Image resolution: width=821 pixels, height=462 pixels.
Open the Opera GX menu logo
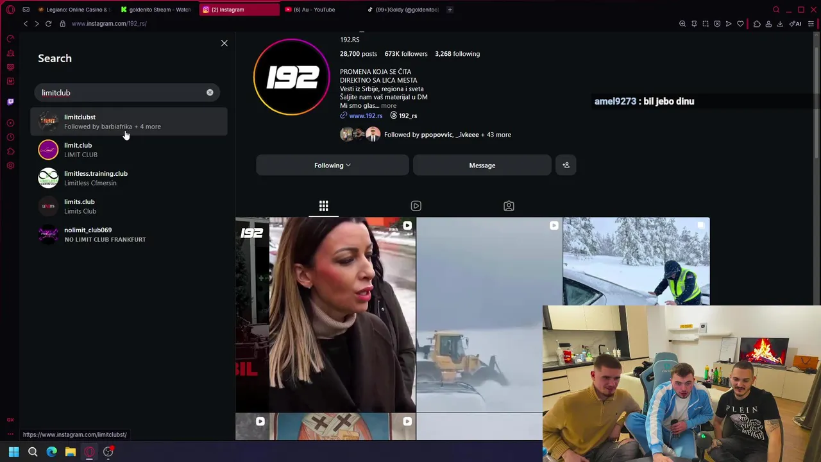tap(10, 10)
